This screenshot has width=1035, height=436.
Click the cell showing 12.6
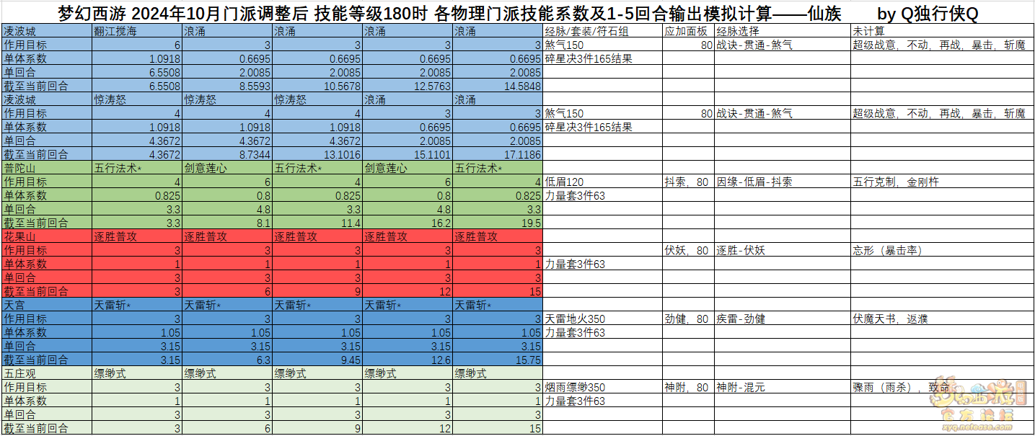pos(407,360)
